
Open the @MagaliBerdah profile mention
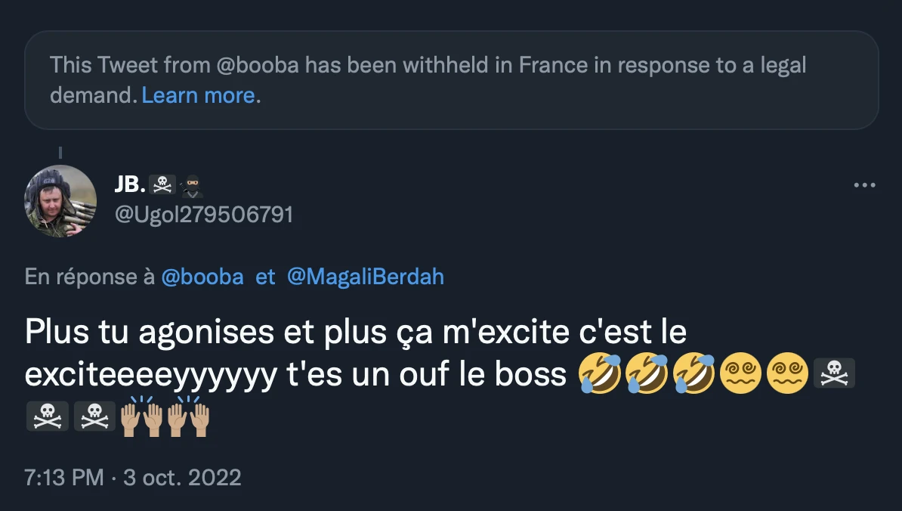tap(365, 277)
